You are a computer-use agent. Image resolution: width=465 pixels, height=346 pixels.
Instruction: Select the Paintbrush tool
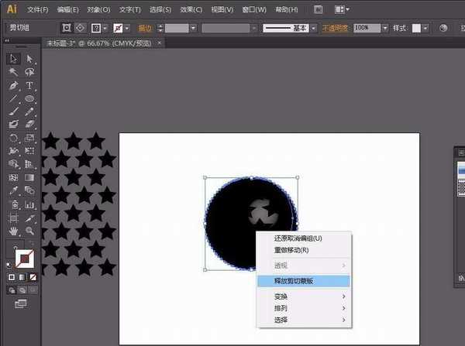pos(13,111)
